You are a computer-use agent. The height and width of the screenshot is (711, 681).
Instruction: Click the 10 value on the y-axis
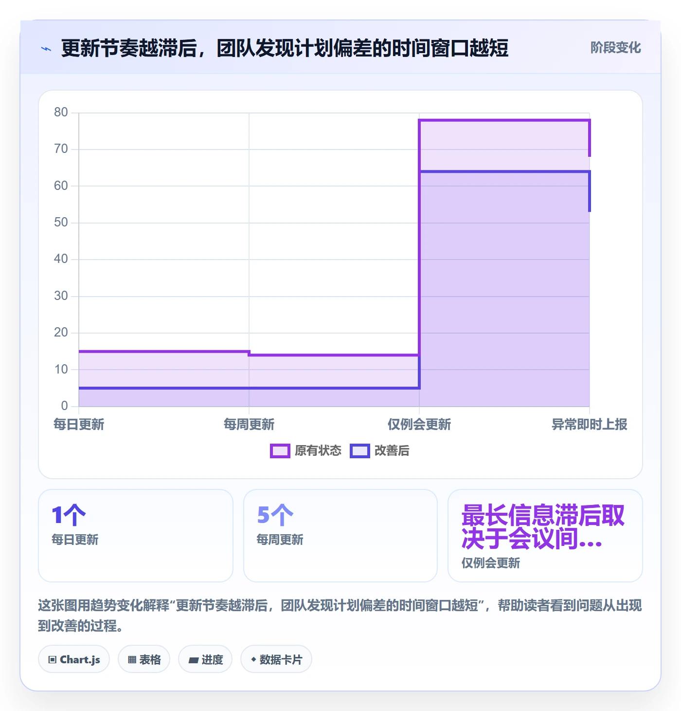click(x=61, y=370)
